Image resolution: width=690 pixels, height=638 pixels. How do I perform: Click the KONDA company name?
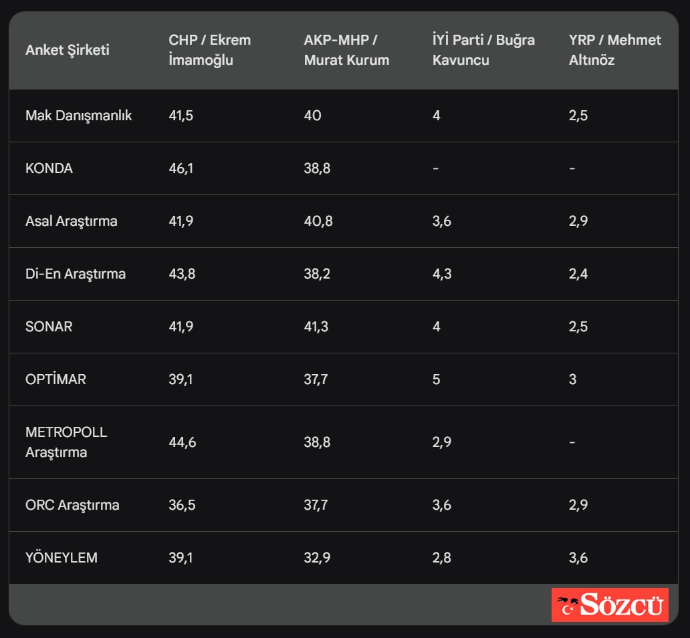49,168
